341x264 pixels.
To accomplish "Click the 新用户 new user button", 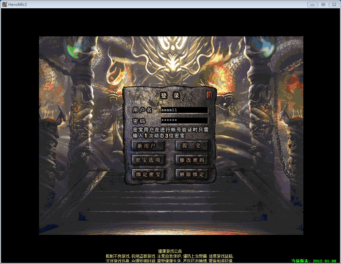I will pyautogui.click(x=148, y=146).
